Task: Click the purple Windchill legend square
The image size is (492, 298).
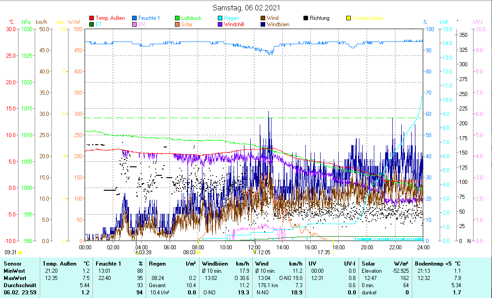Action: click(220, 24)
